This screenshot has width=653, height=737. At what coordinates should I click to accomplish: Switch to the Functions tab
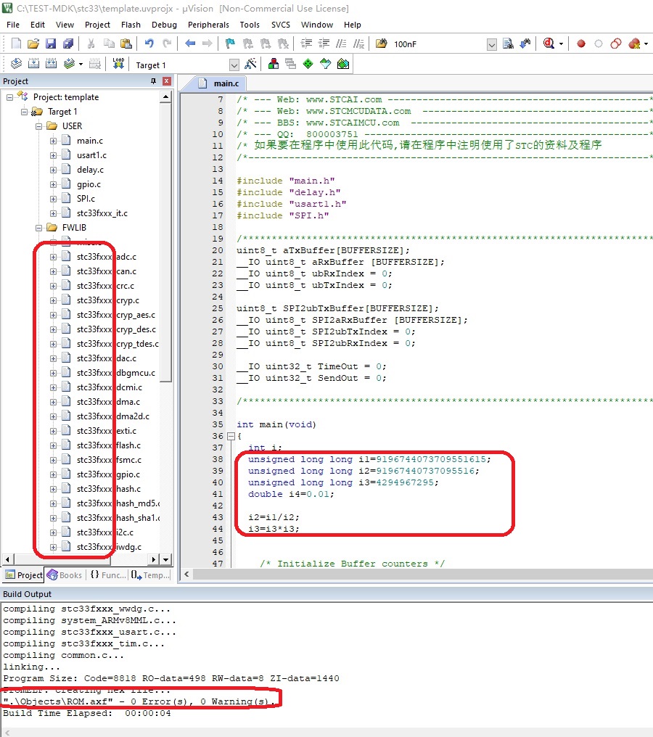tap(108, 575)
